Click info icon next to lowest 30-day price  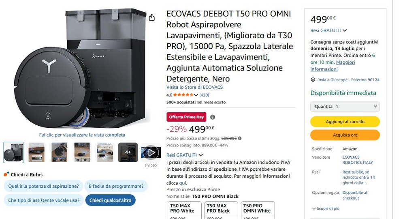[240, 138]
